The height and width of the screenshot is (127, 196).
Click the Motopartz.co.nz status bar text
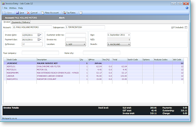pos(9,118)
